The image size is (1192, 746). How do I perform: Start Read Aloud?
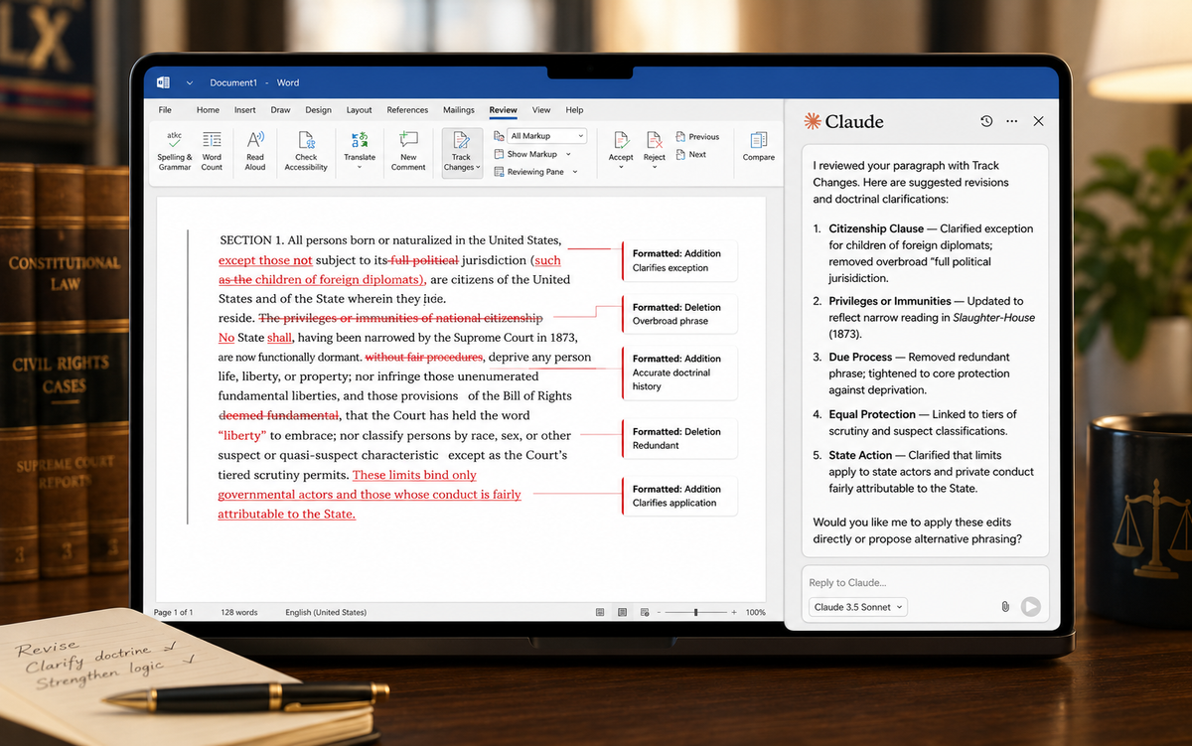click(x=255, y=152)
